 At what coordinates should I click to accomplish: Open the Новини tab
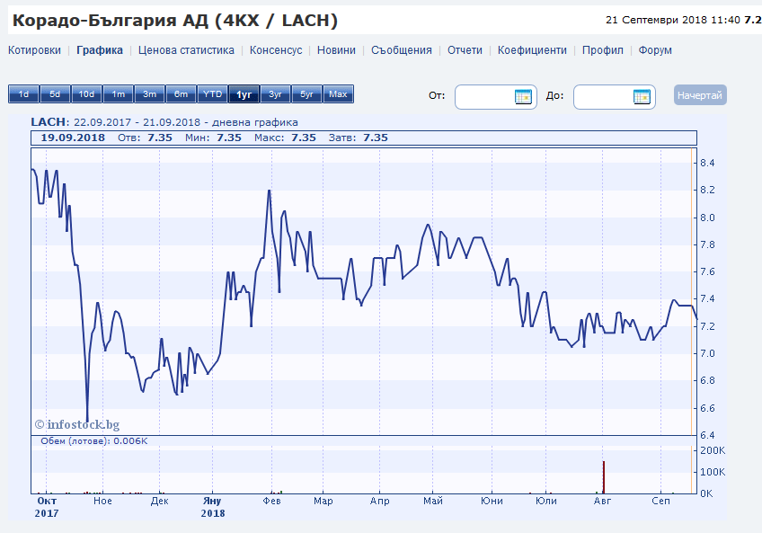tap(336, 50)
